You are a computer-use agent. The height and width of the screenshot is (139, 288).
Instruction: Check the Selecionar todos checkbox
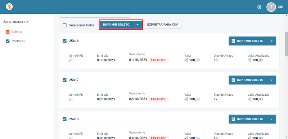pyautogui.click(x=64, y=25)
